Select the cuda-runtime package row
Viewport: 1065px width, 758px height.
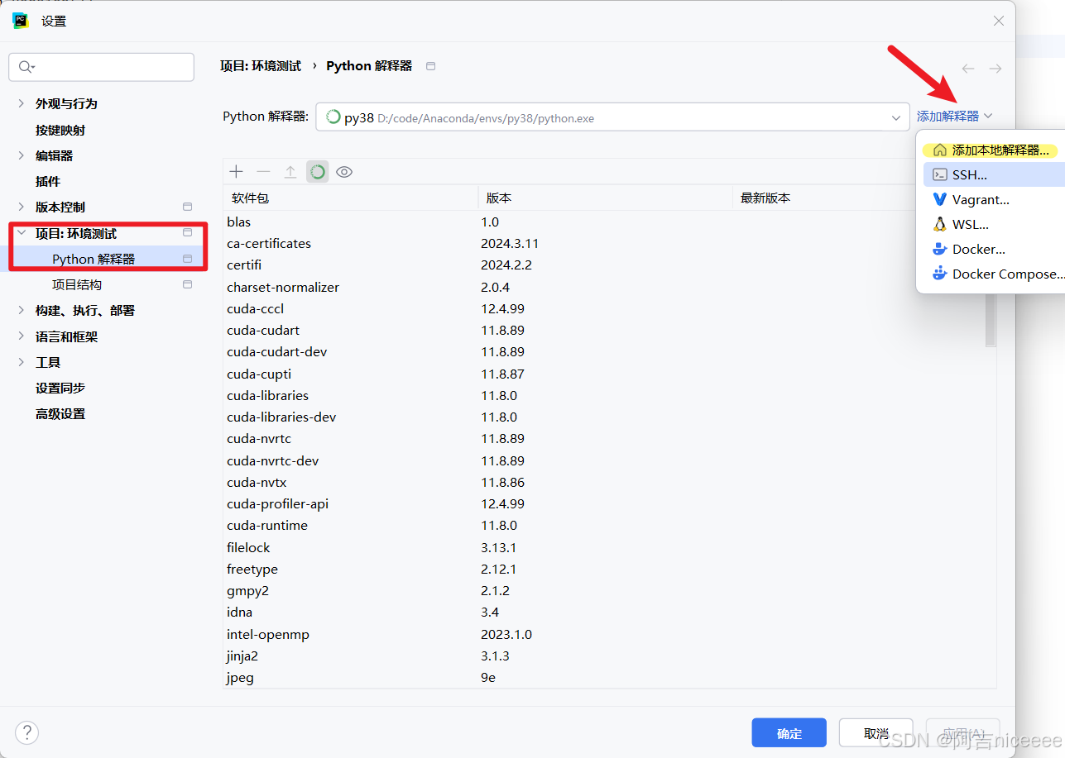(x=603, y=525)
